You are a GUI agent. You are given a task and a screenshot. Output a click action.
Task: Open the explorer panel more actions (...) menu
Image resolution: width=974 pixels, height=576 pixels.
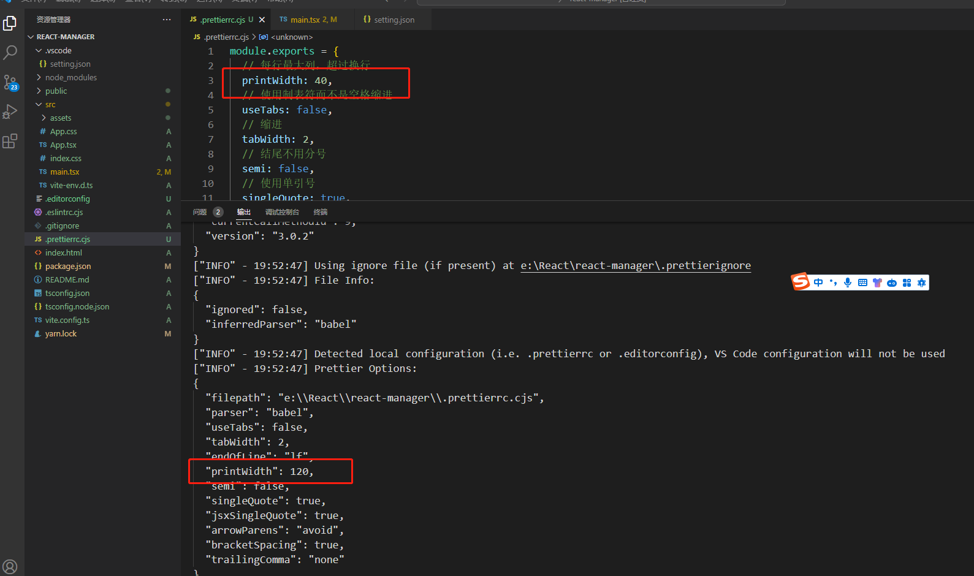[167, 20]
